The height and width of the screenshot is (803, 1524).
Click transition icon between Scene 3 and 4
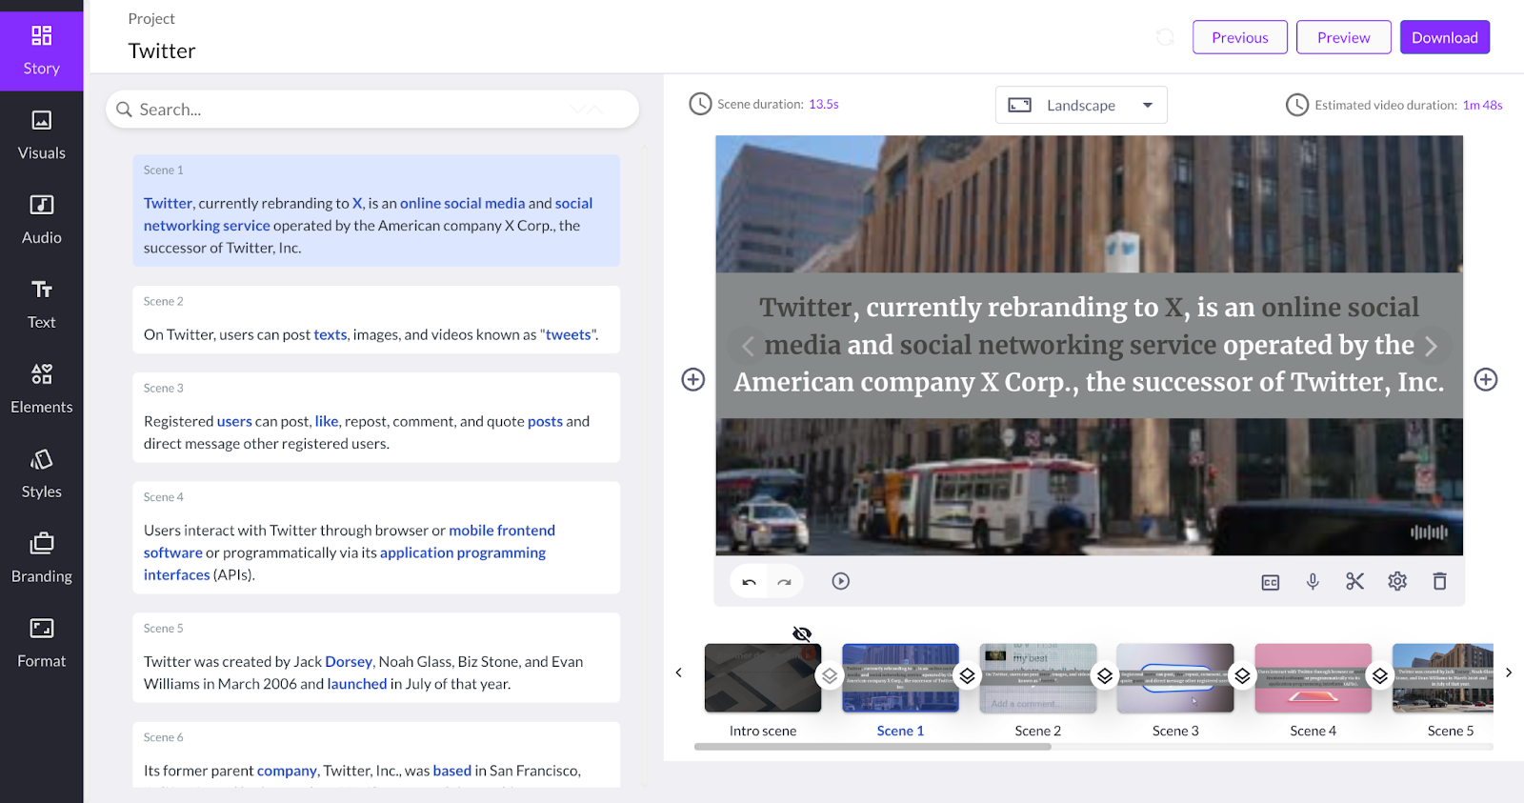[1242, 675]
